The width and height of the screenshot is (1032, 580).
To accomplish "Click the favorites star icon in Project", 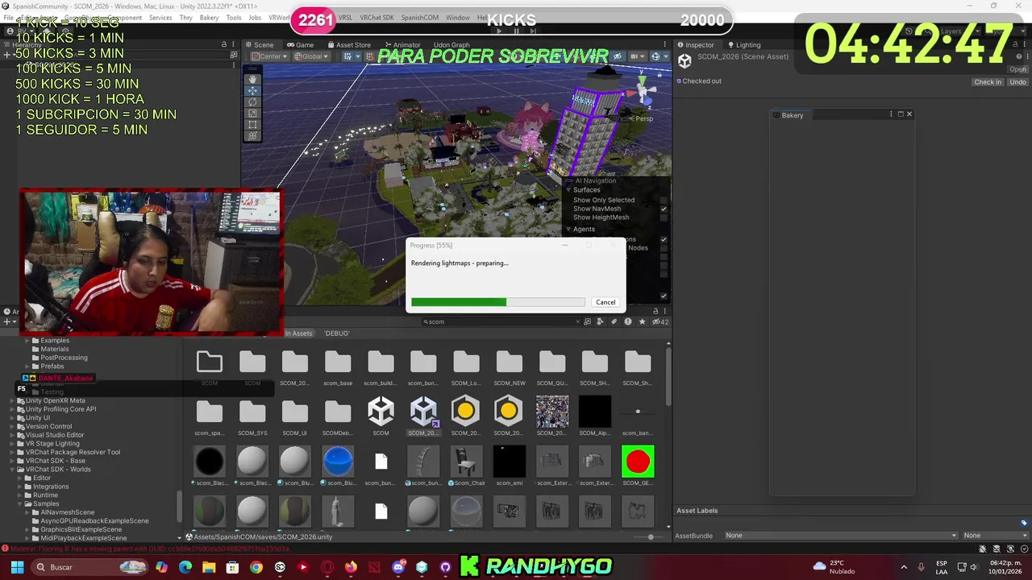I will click(642, 321).
